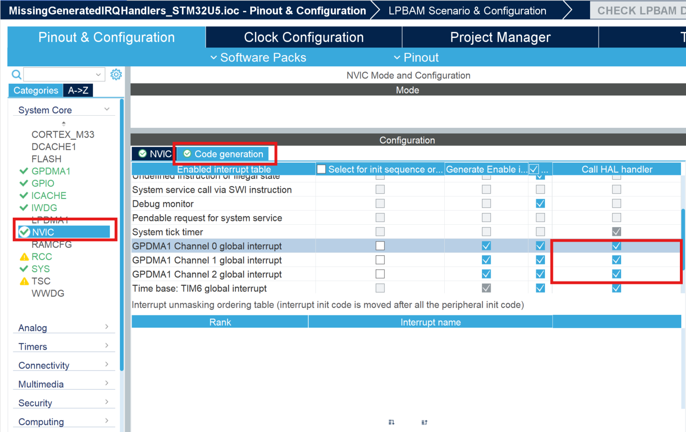Switch to the Clock Configuration tab

pyautogui.click(x=303, y=37)
